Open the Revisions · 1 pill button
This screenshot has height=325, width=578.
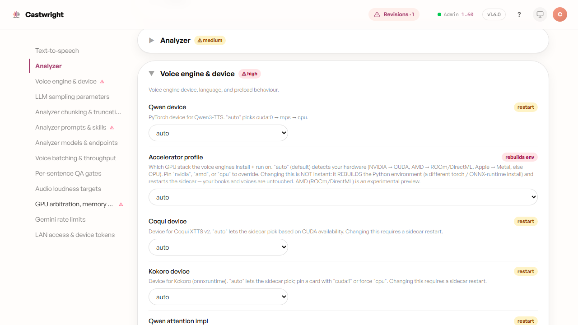[394, 14]
